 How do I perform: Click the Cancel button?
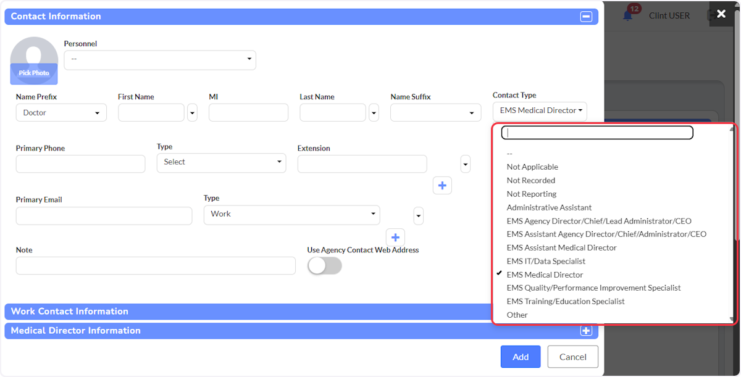(572, 357)
